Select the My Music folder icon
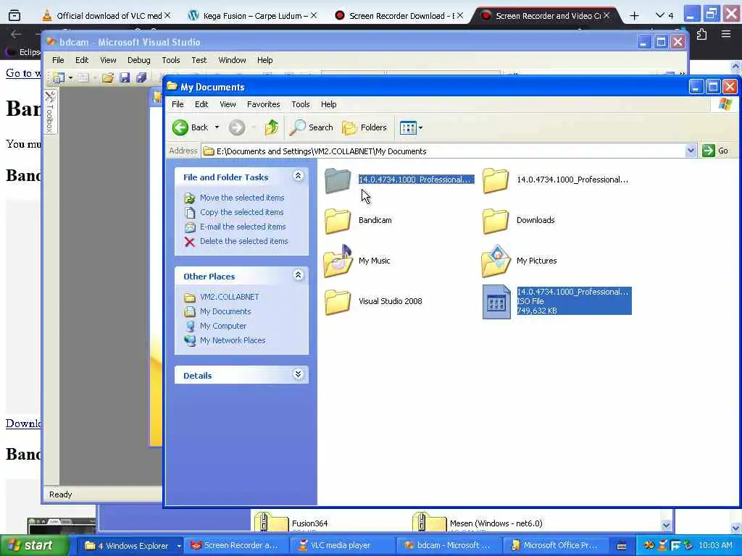Image resolution: width=742 pixels, height=556 pixels. tap(338, 261)
